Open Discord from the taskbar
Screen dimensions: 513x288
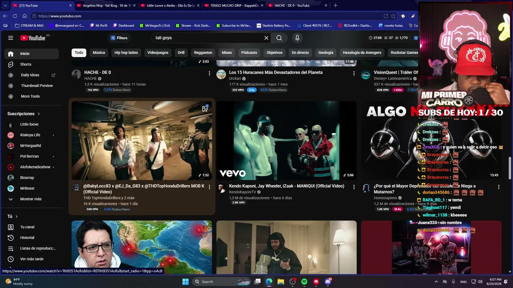(328, 282)
